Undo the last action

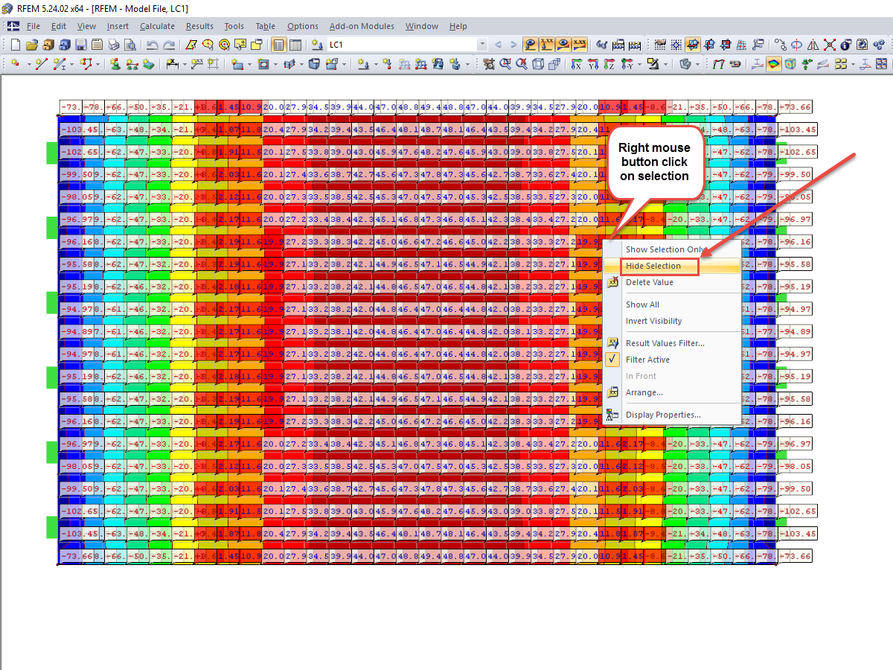point(152,45)
